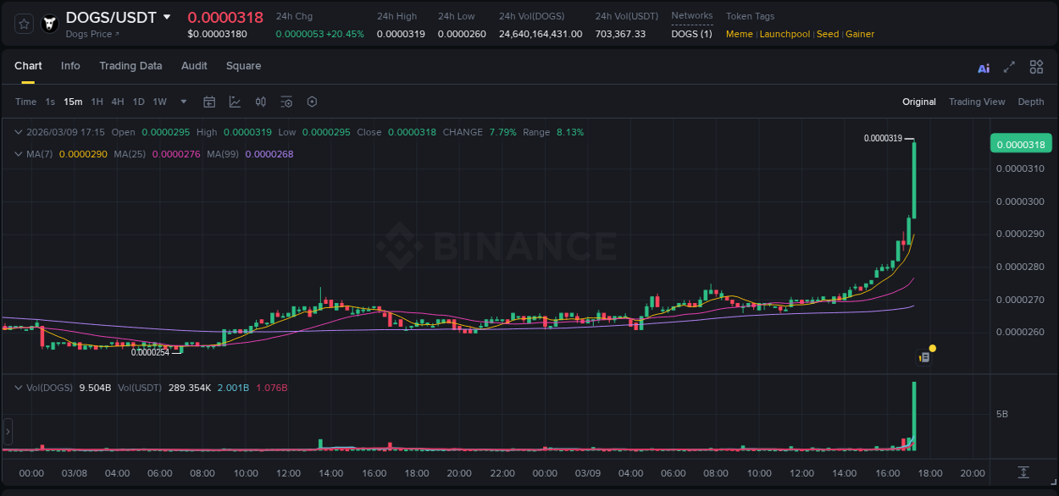Expand the left drawing tools sidebar arrow
This screenshot has height=496, width=1059.
8,432
